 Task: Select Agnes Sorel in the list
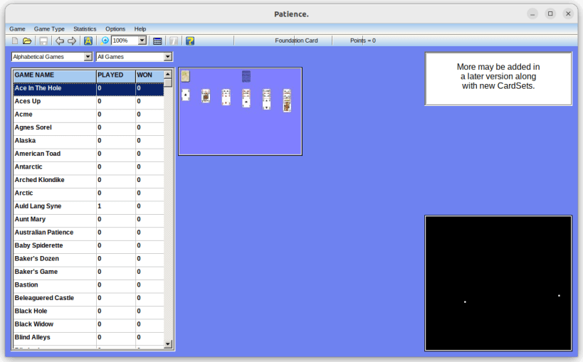click(88, 127)
